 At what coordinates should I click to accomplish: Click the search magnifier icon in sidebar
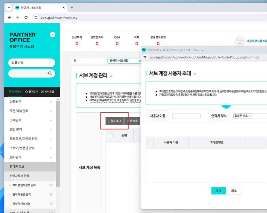[50, 73]
